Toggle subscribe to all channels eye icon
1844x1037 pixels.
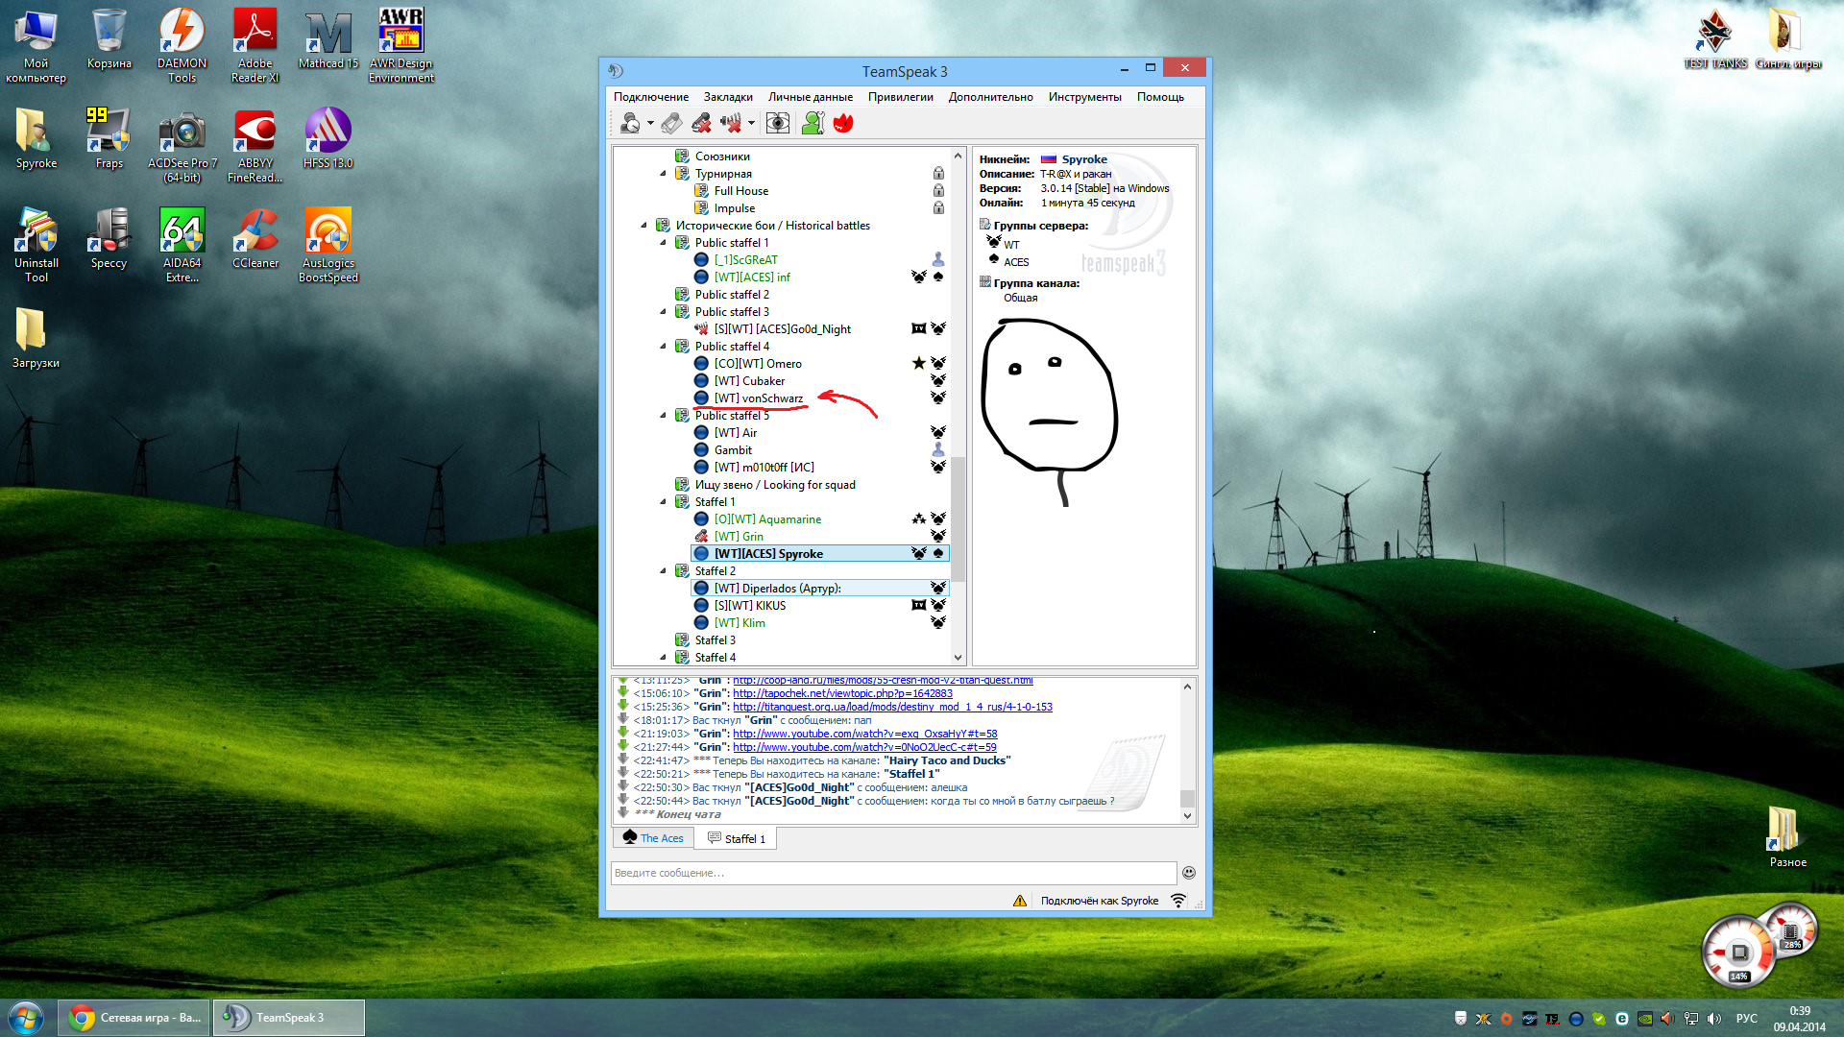coord(778,123)
